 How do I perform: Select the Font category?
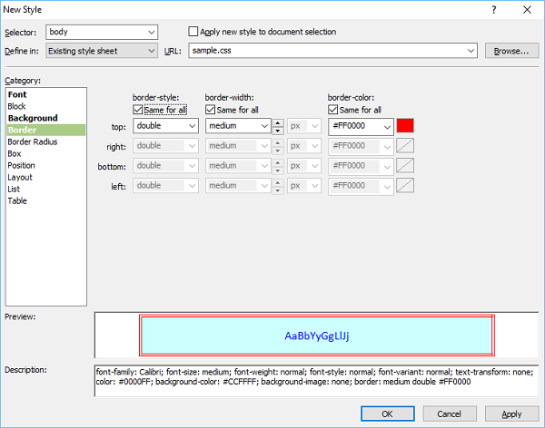17,94
